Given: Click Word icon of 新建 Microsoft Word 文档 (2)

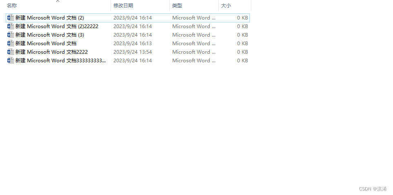Looking at the screenshot, I should point(10,18).
